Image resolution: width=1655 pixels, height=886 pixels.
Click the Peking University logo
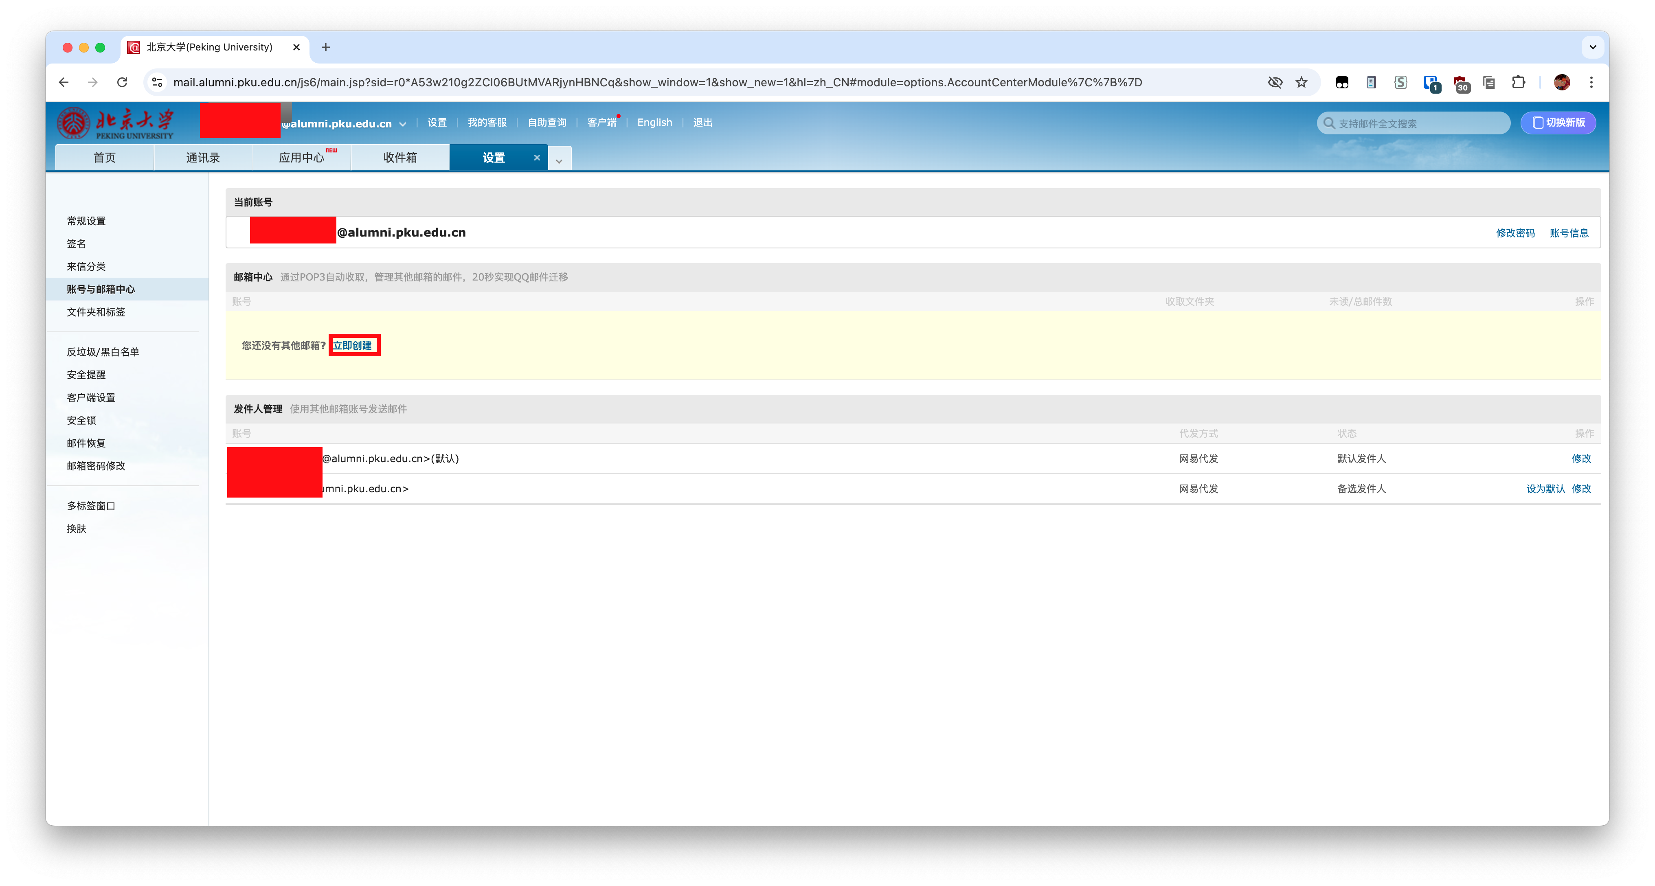[x=116, y=123]
